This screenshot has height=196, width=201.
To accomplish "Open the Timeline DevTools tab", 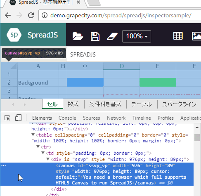I will tap(142, 118).
